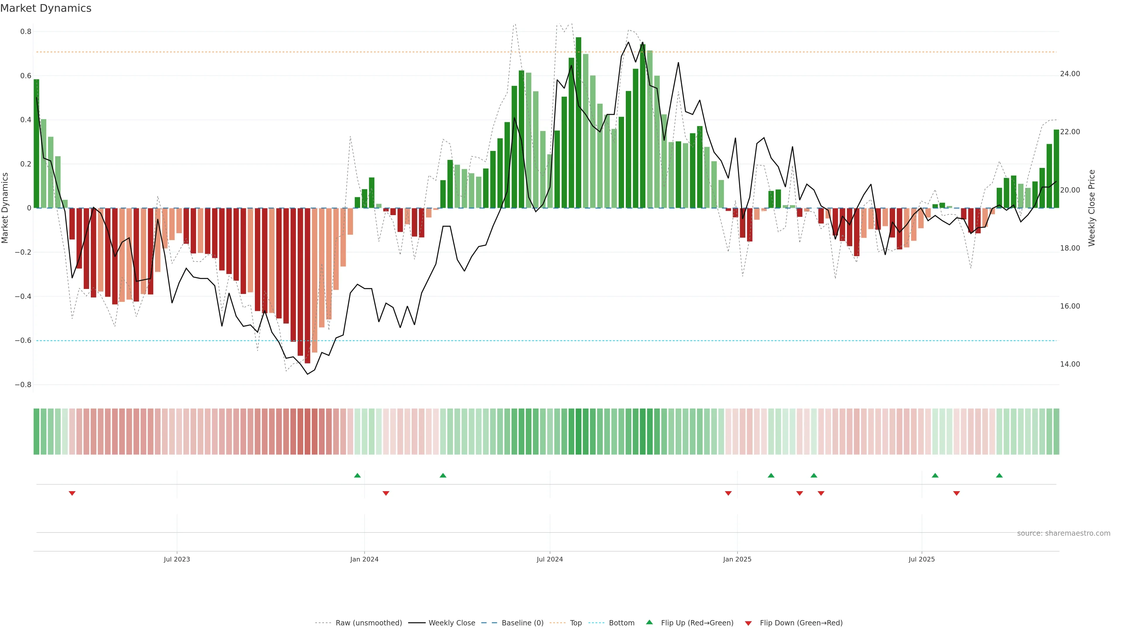Click the first dark green heatmap strip cell

tap(36, 432)
